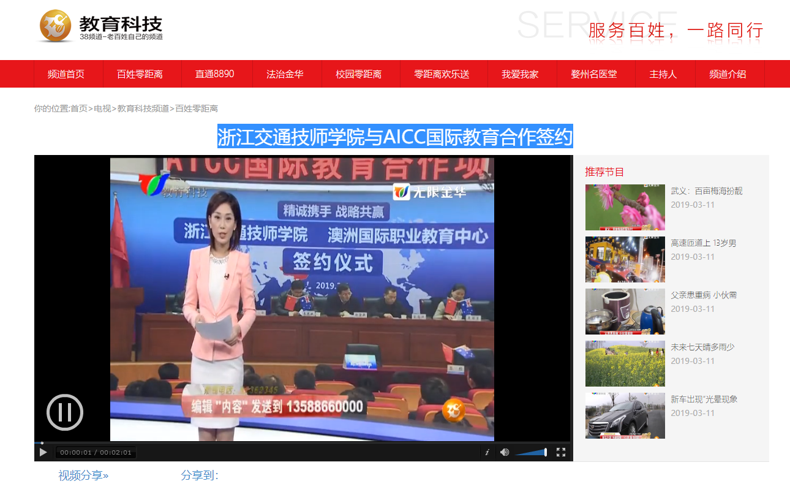Viewport: 790px width, 484px height.
Task: Open thumbnail for 新车出现"光晕现象
Action: (625, 415)
